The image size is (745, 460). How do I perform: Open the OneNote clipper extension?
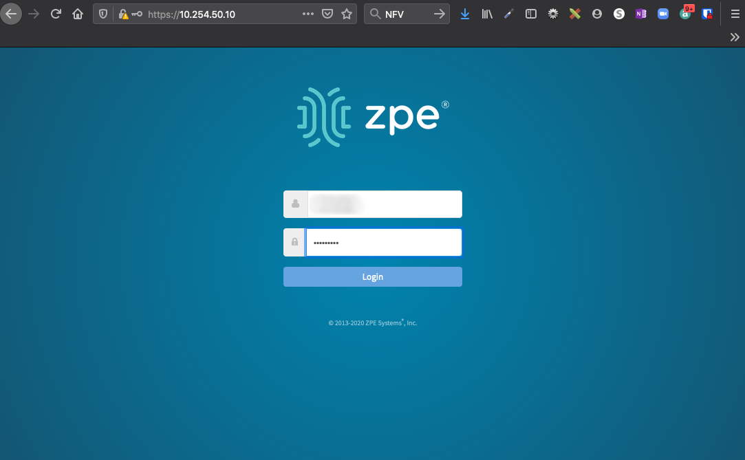pos(641,14)
